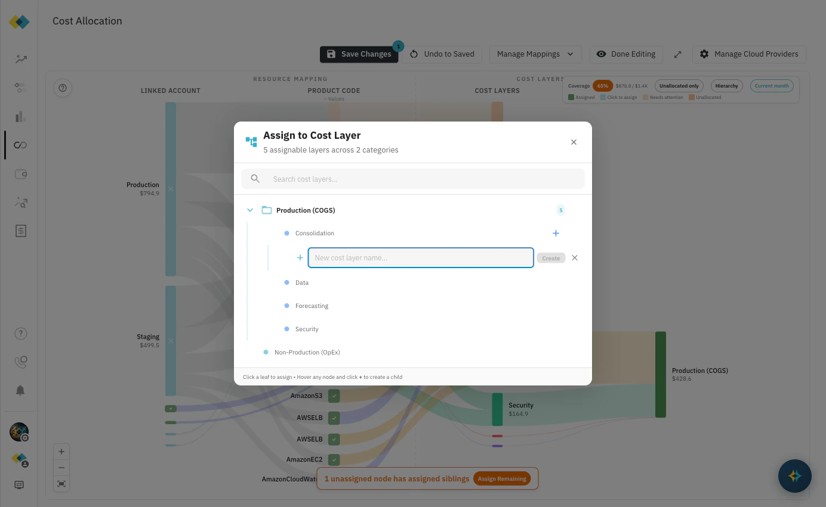Open the account logo with person badge

pyautogui.click(x=20, y=459)
